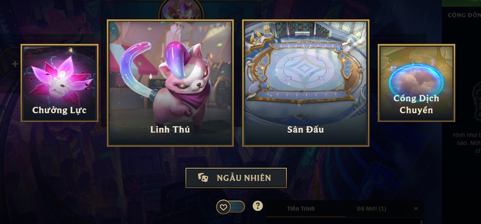This screenshot has height=224, width=481.
Task: Click the Cộng Đồng panel header
Action: [x=464, y=15]
